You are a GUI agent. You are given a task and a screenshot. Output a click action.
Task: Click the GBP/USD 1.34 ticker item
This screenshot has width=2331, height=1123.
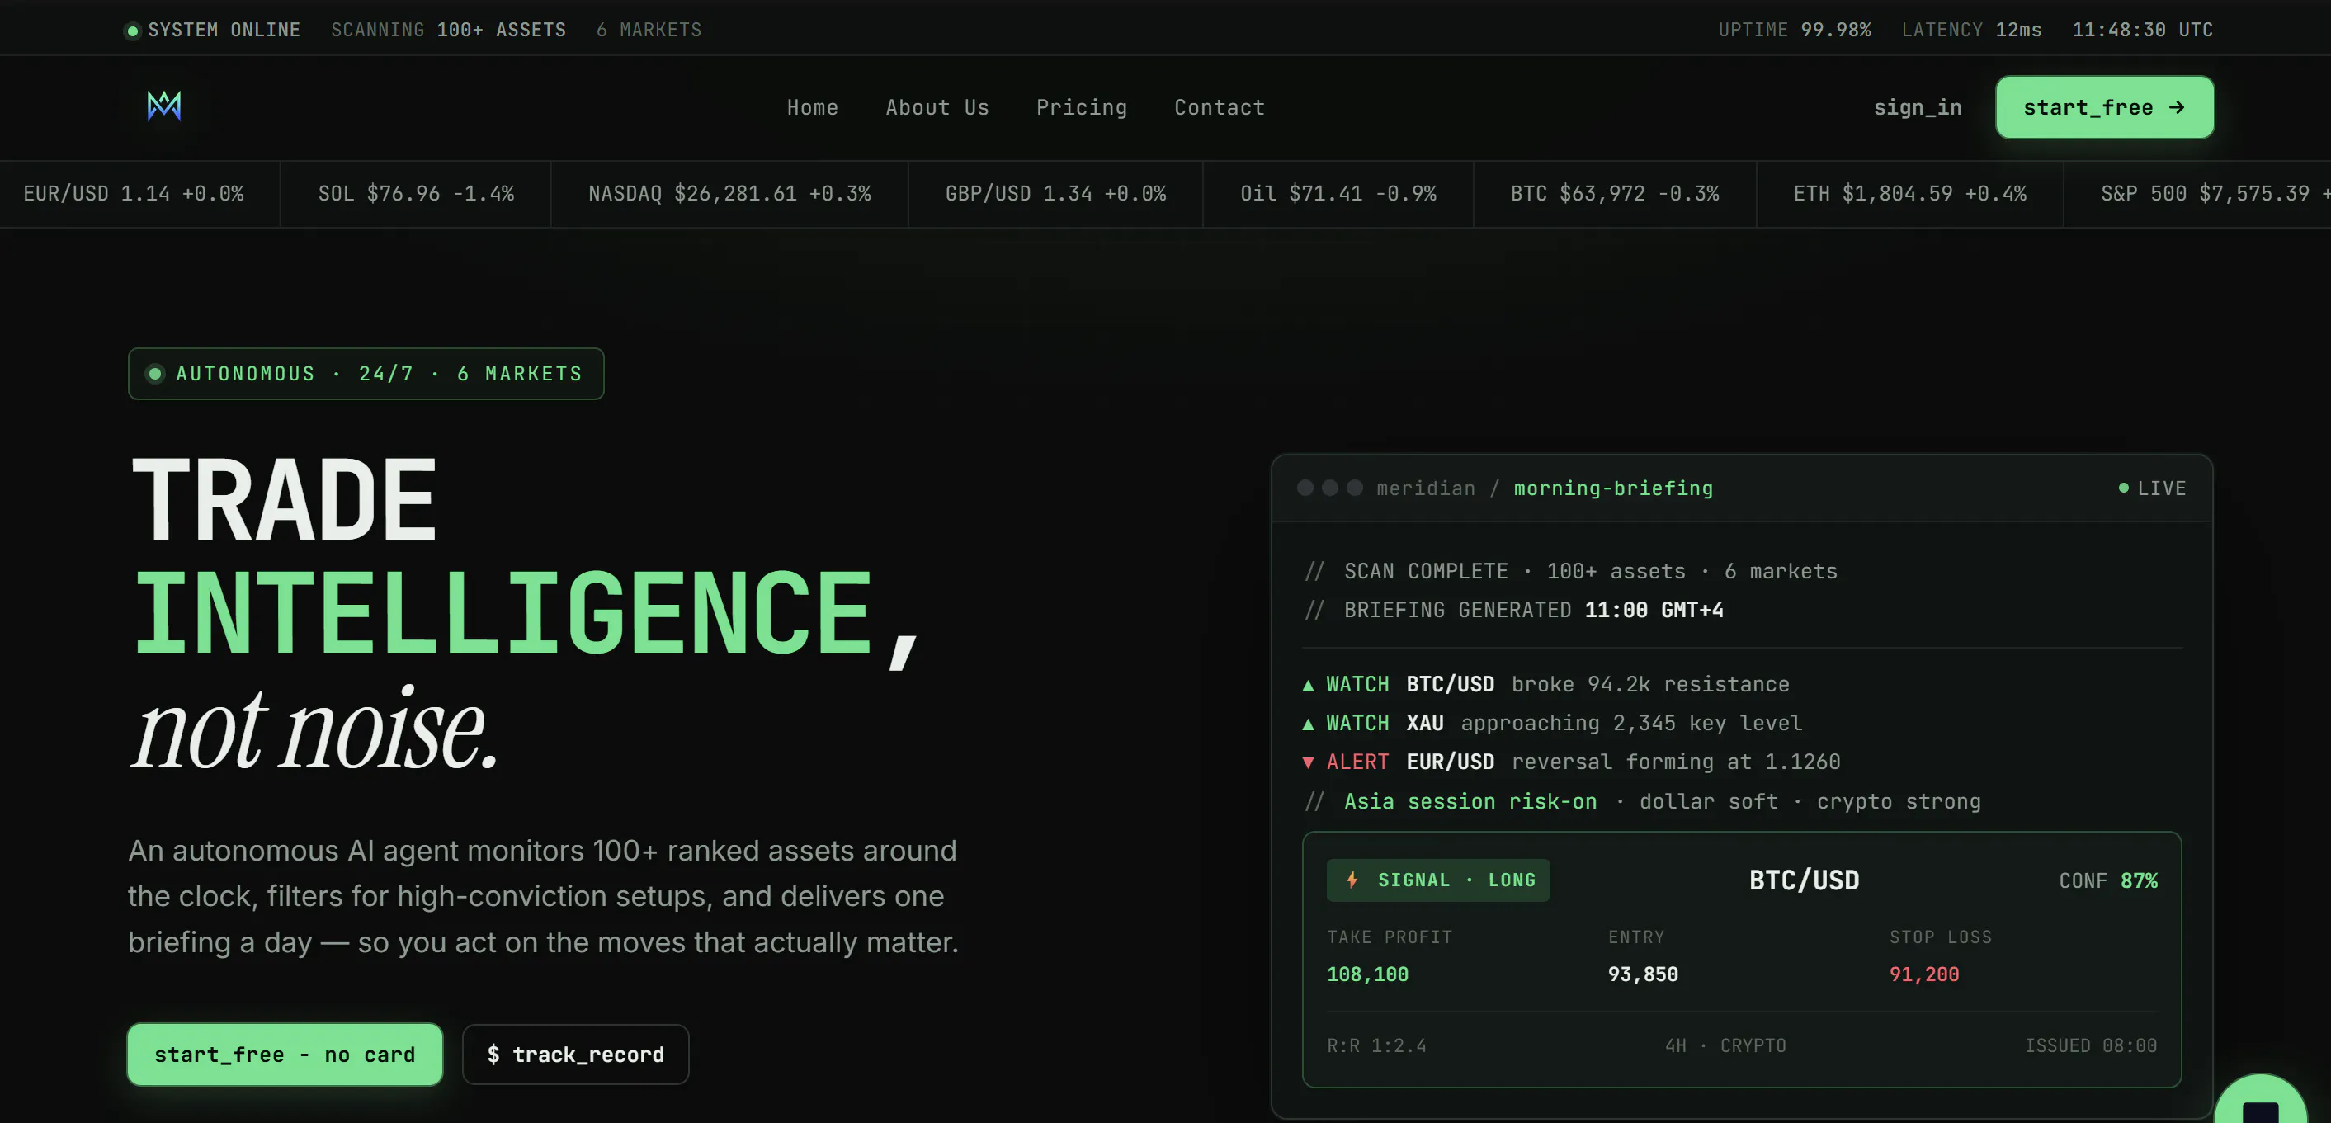pos(1055,194)
